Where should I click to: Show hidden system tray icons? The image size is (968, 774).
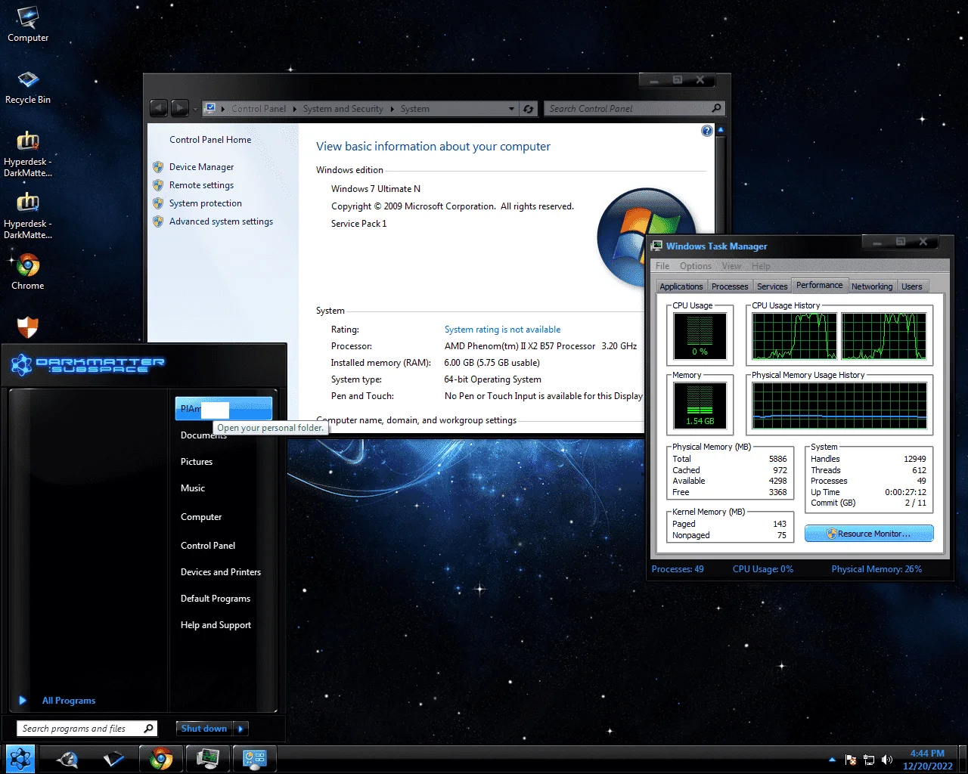tap(833, 760)
